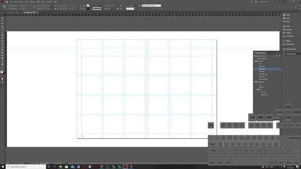Select the Rectangle tool

pos(2,44)
